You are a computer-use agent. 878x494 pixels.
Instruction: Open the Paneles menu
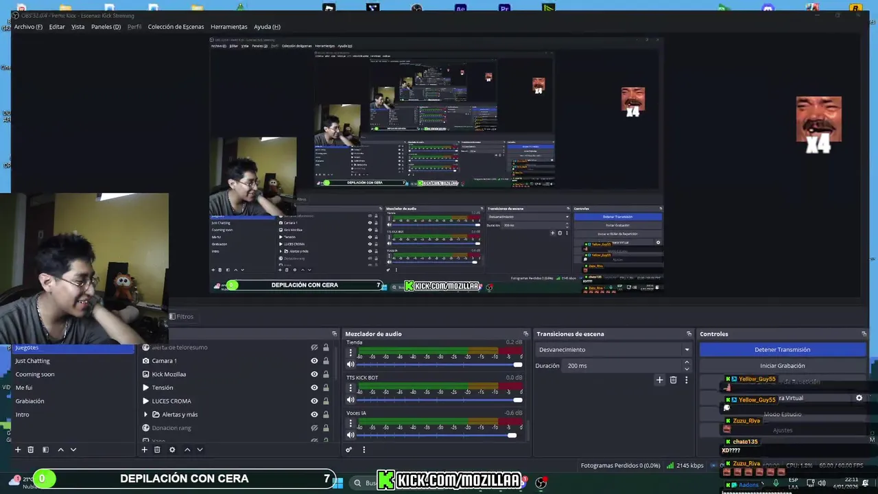coord(106,27)
